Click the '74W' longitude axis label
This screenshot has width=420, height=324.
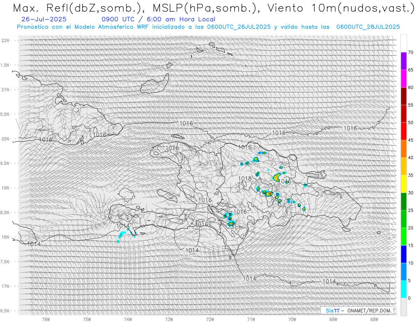click(128, 319)
